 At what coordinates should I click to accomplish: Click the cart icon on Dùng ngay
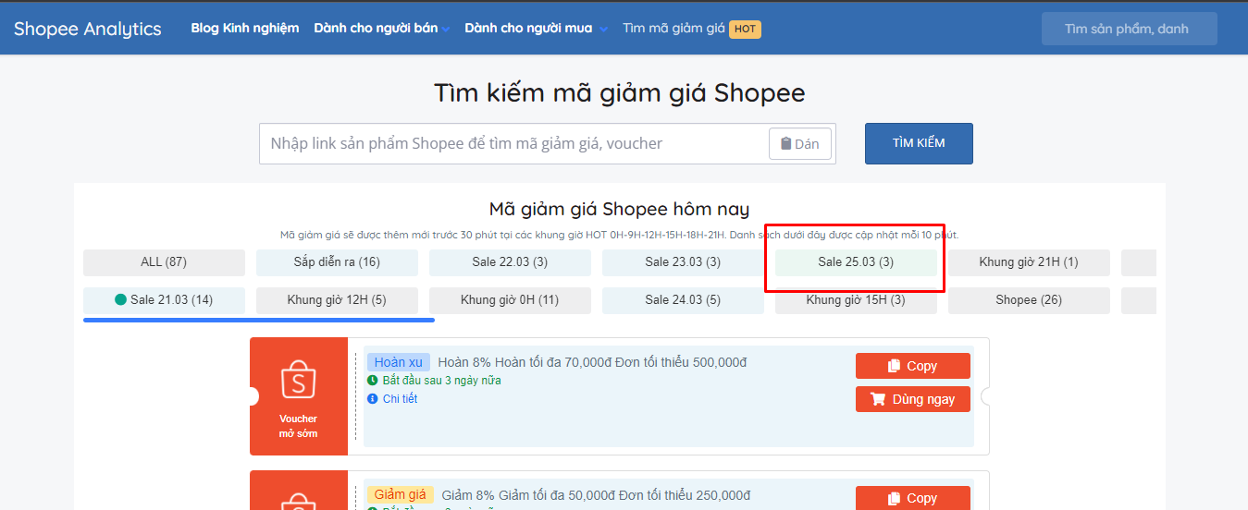[x=877, y=399]
